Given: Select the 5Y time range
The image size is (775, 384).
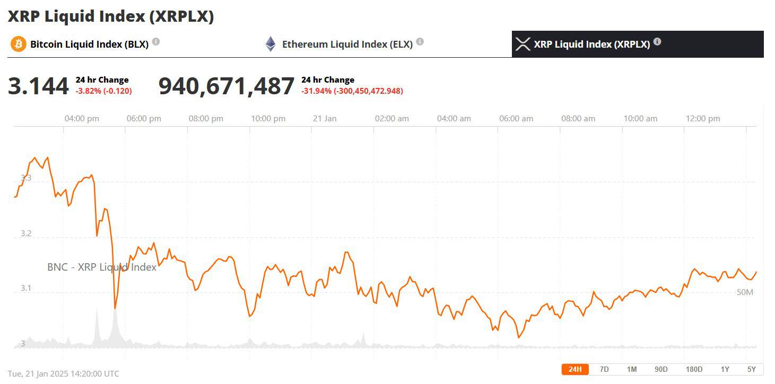Looking at the screenshot, I should pos(751,369).
